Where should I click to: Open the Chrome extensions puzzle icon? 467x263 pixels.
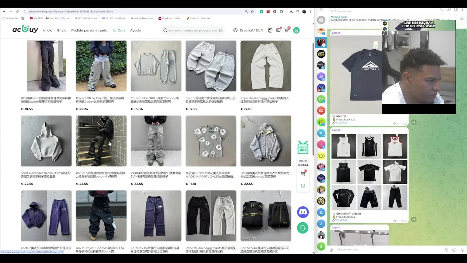(x=281, y=11)
